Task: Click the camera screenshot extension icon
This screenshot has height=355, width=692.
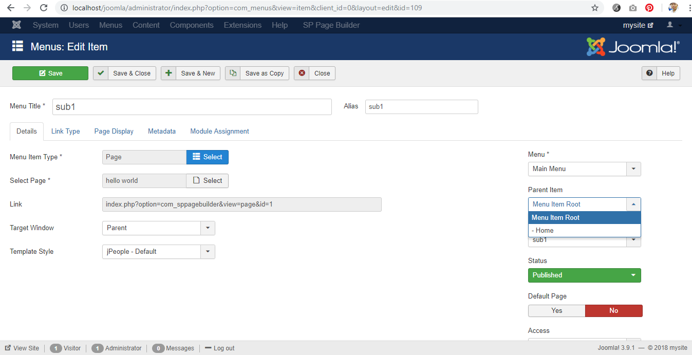Action: point(633,8)
